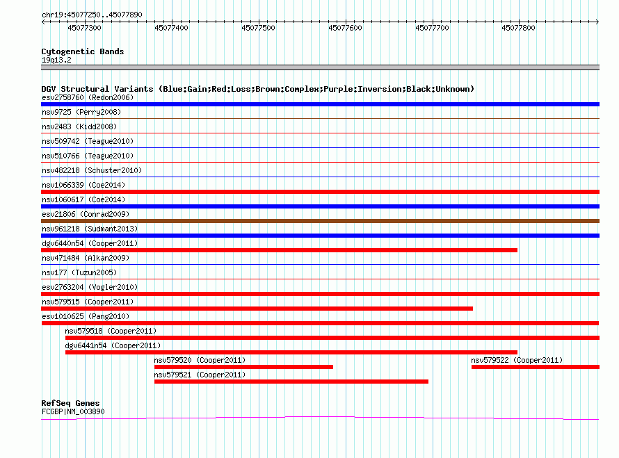Open variant nsv1060617 (Coe2014)
Viewport: 619px width, 458px height.
tap(83, 199)
